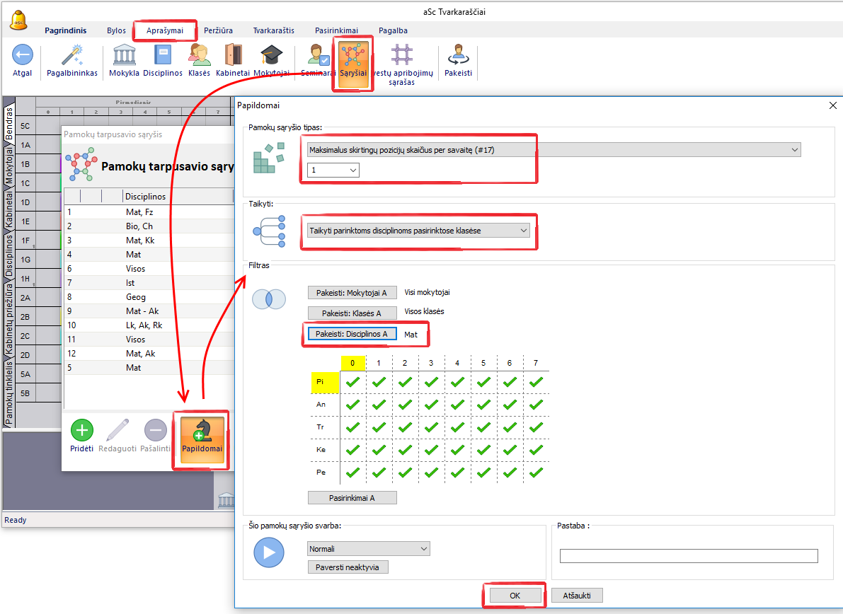This screenshot has height=614, width=843.
Task: Toggle the Tr row checkmark under column 3
Action: click(431, 427)
